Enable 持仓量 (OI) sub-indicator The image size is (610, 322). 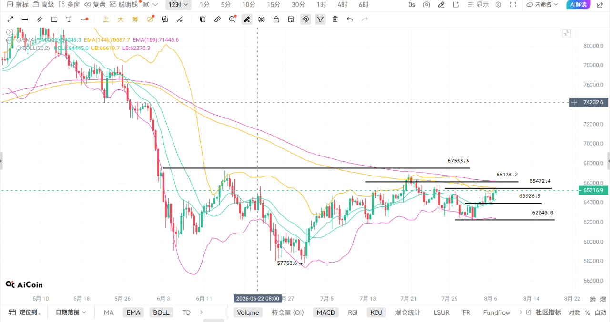pyautogui.click(x=288, y=312)
